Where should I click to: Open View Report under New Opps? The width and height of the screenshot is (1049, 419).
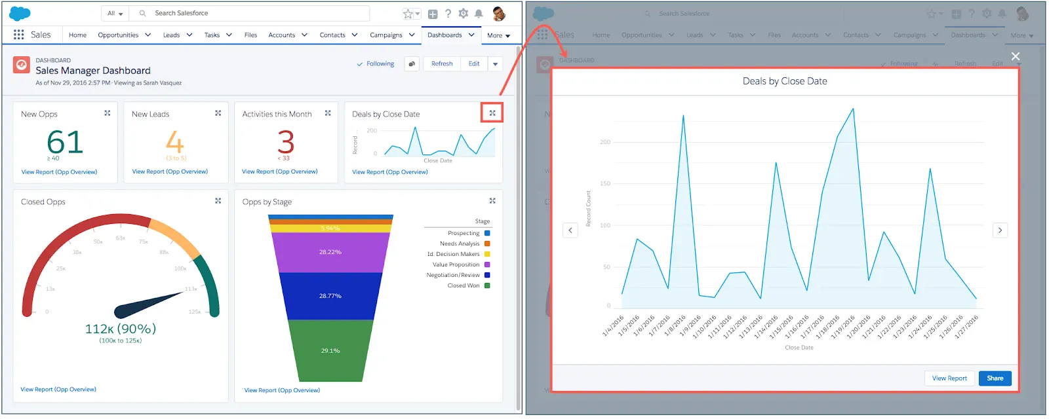tap(59, 172)
